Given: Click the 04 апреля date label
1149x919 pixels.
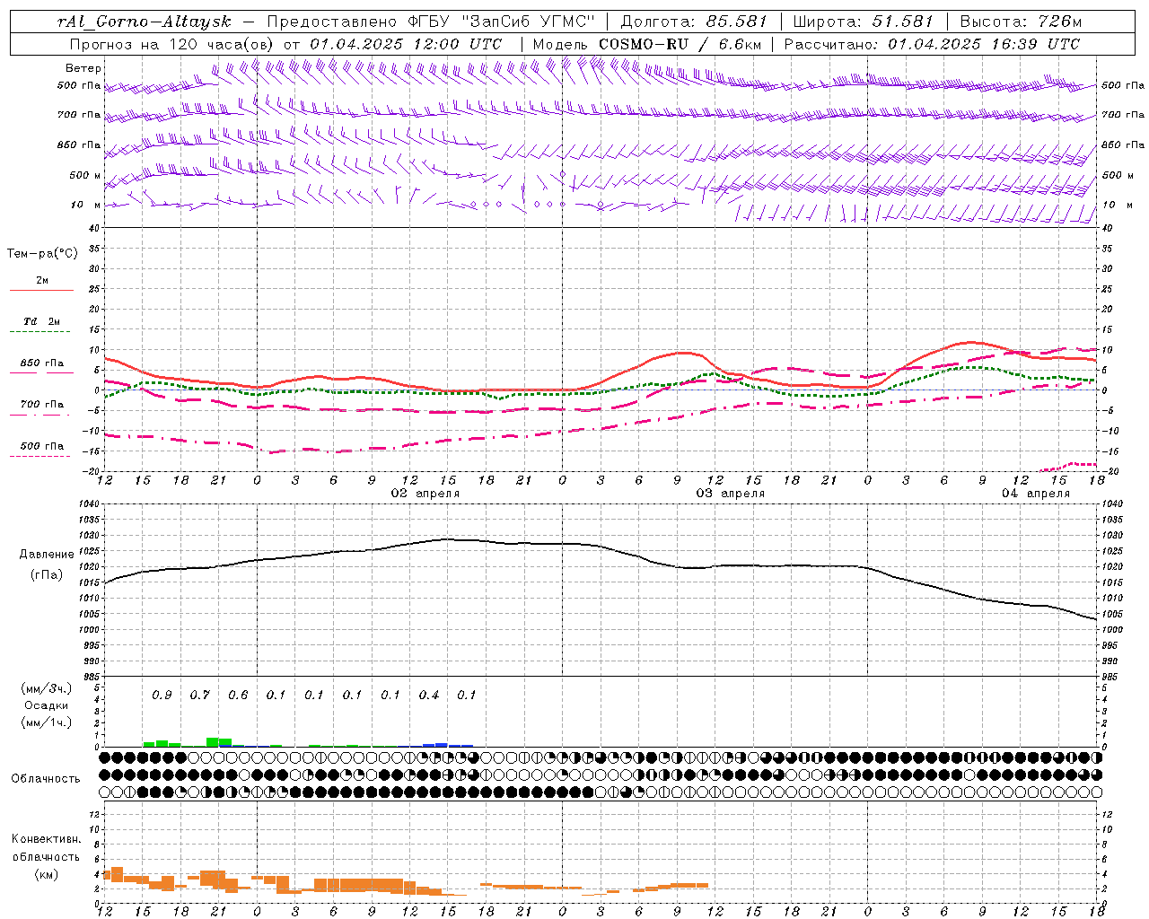Looking at the screenshot, I should click(1036, 494).
